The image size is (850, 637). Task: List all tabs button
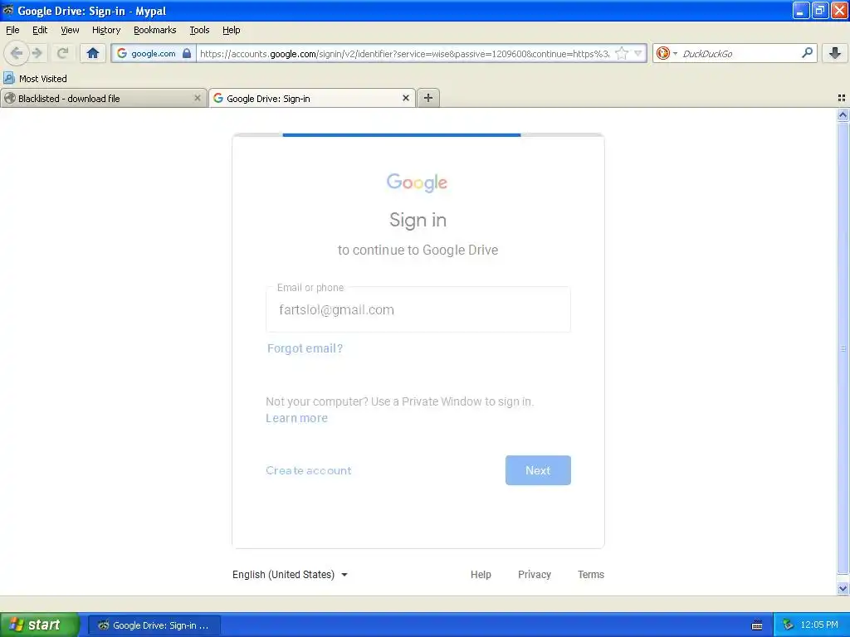pos(842,98)
